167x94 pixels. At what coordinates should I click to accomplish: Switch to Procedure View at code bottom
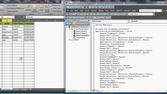[x=92, y=91]
